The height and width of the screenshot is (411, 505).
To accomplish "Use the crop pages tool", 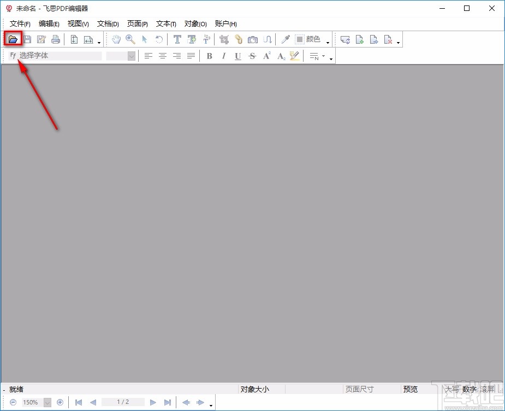I will pyautogui.click(x=224, y=39).
